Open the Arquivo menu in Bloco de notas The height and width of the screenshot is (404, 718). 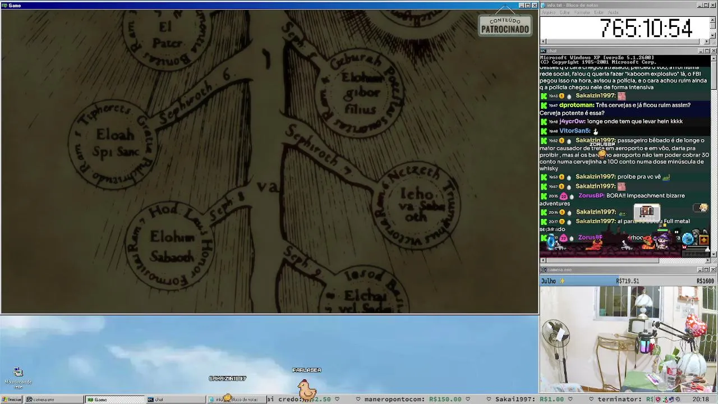tap(548, 12)
